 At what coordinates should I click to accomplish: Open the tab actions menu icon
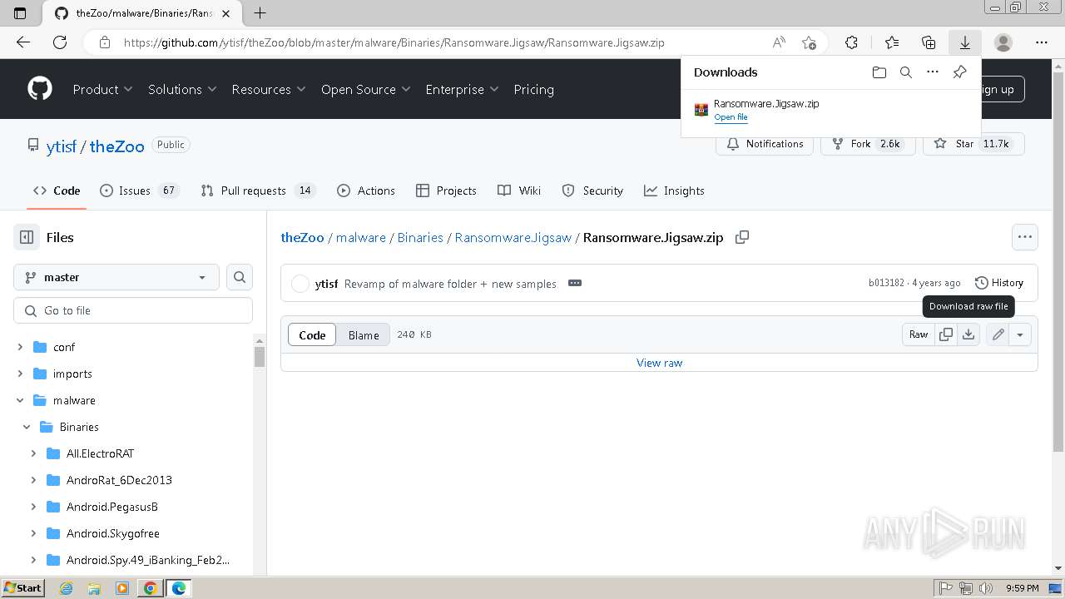pyautogui.click(x=20, y=12)
